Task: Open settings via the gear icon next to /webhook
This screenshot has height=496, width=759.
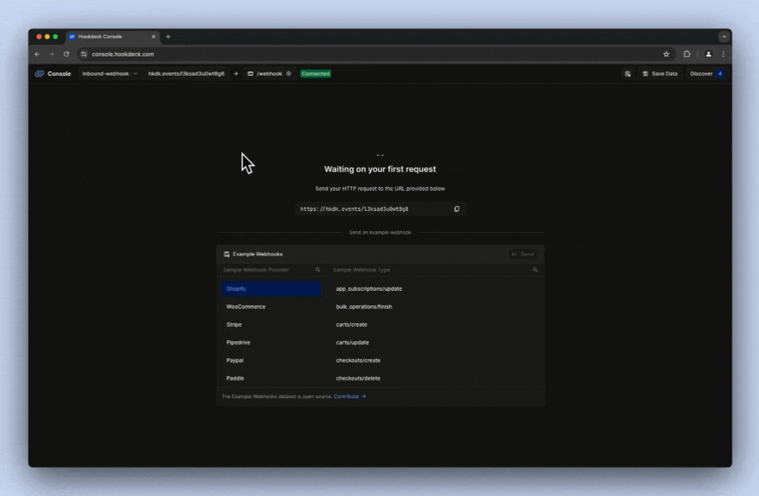Action: pos(288,74)
